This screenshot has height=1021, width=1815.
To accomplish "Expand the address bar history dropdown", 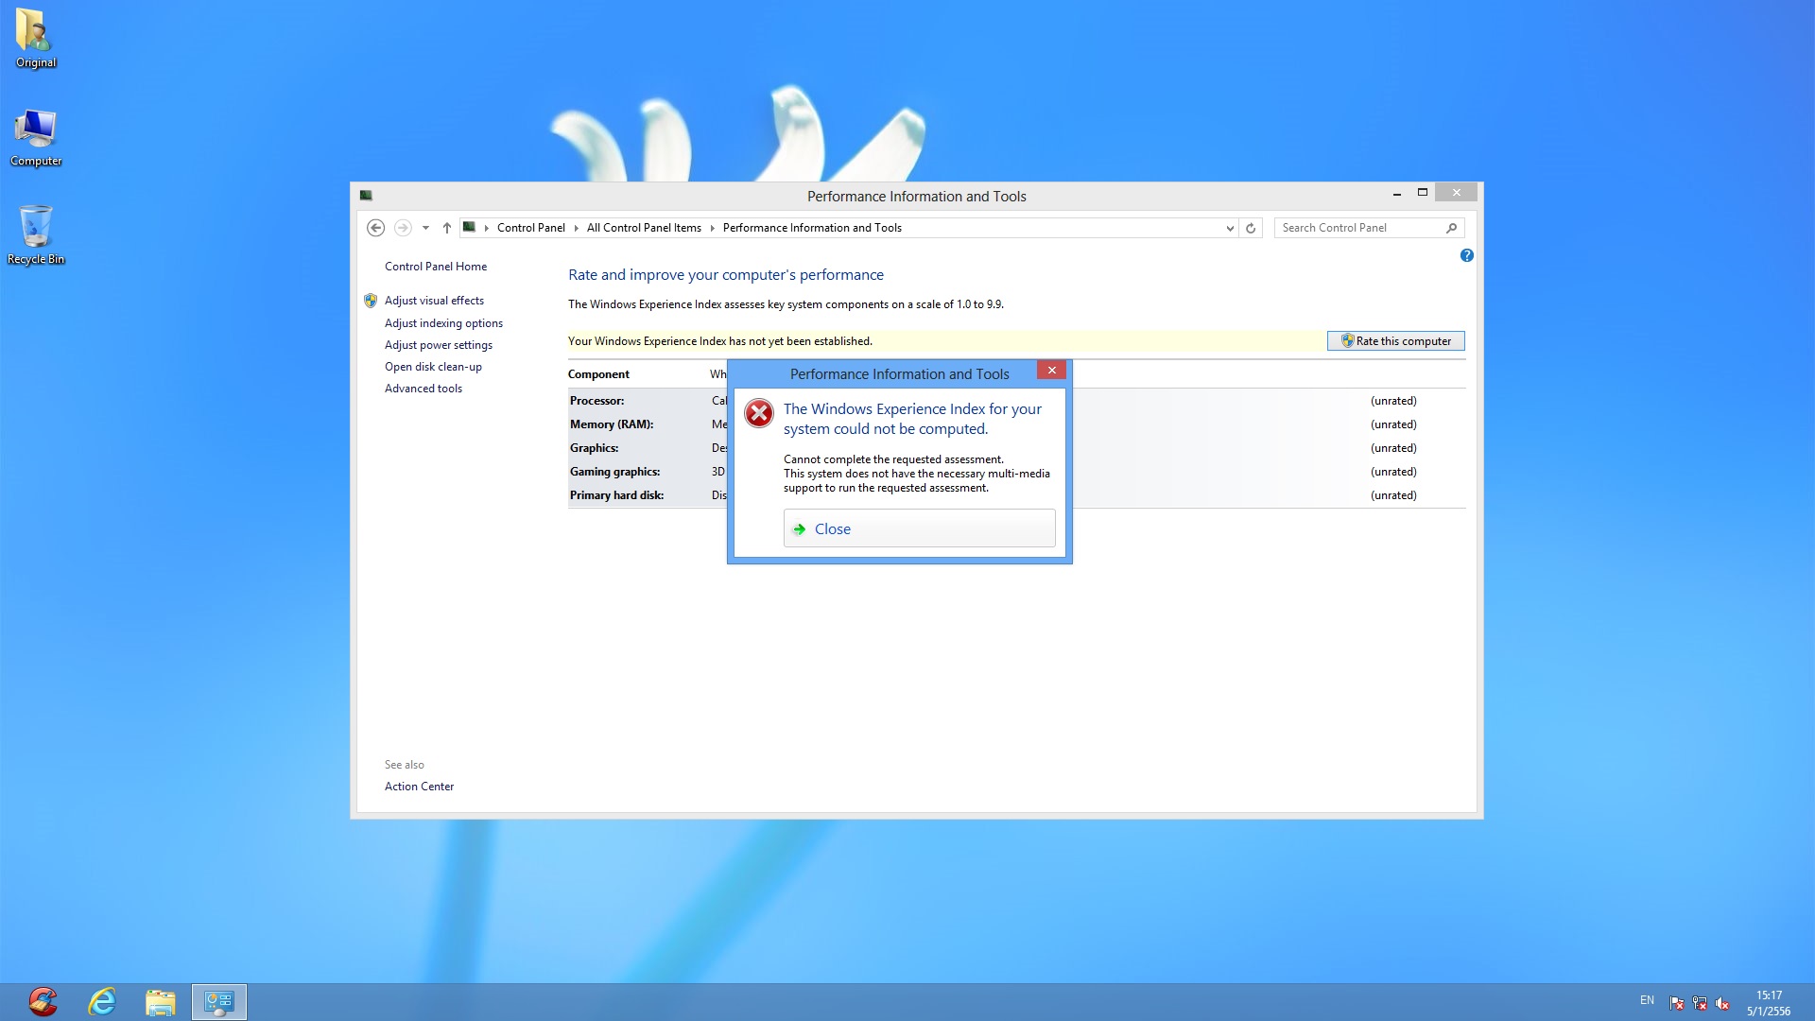I will point(1229,228).
